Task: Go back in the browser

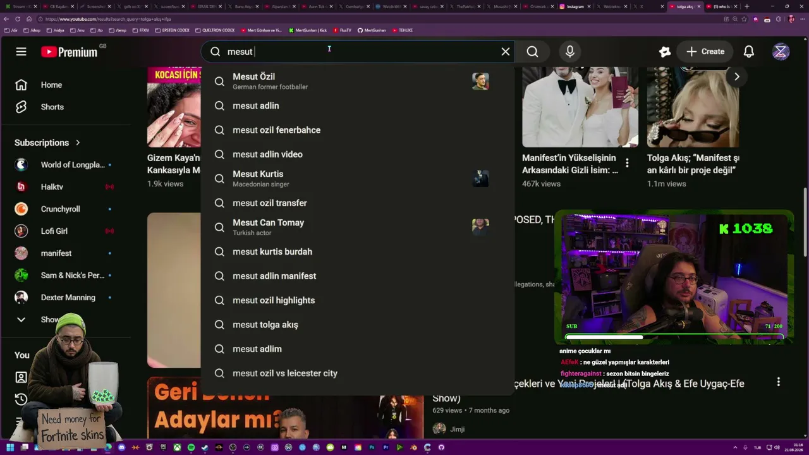Action: pos(6,19)
